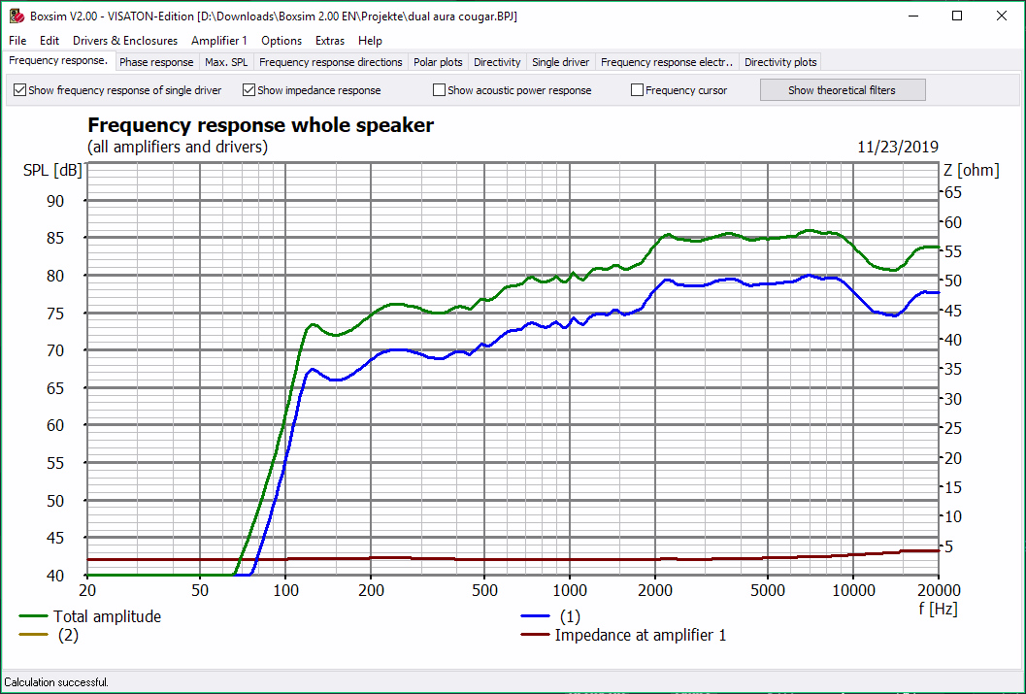Click the Z [ohm] axis label

[x=972, y=171]
